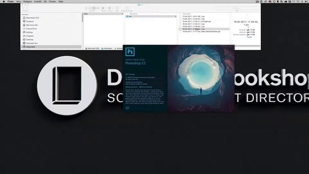Go forward in Finder window

[x=27, y=8]
